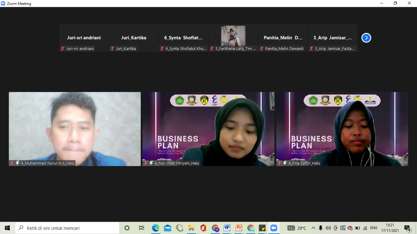The height and width of the screenshot is (234, 417).
Task: Open the notification action center
Action: 407,228
